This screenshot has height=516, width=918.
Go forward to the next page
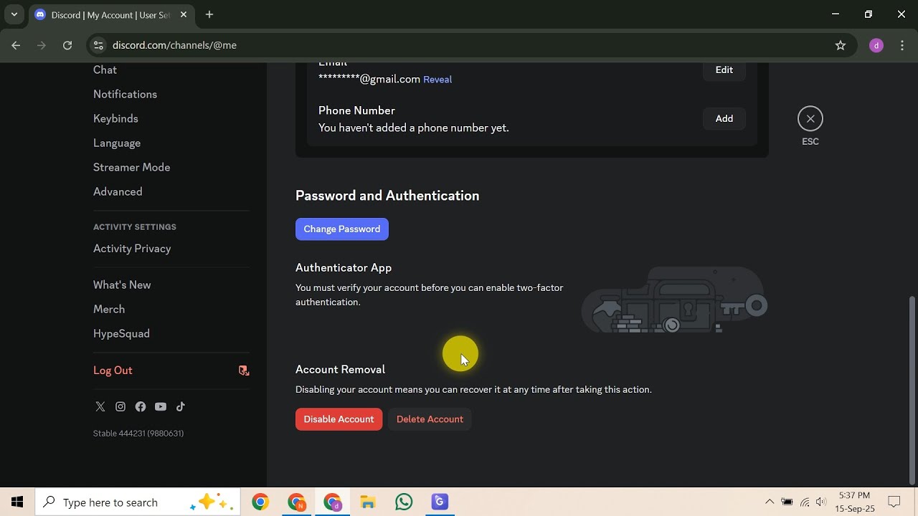click(x=42, y=45)
